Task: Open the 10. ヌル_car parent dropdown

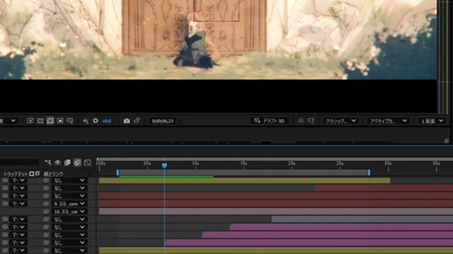Action: pyautogui.click(x=69, y=211)
